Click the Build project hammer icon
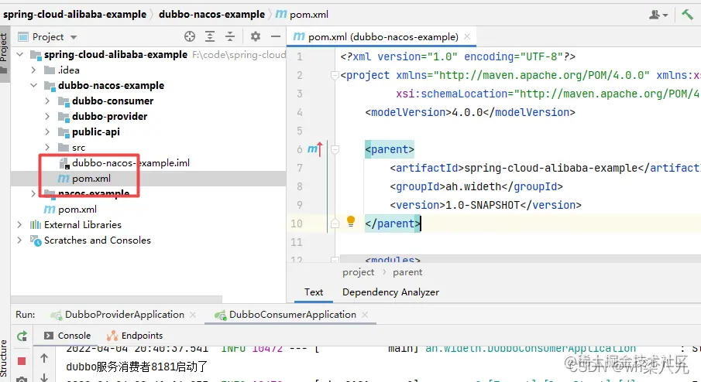 [x=687, y=14]
